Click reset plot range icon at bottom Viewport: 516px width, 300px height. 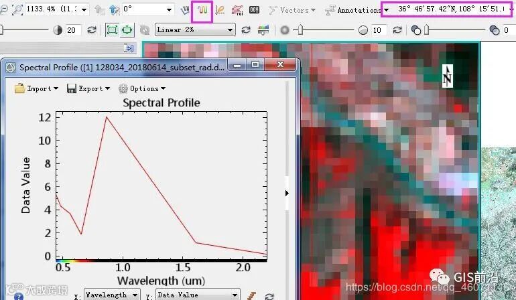pos(269,296)
